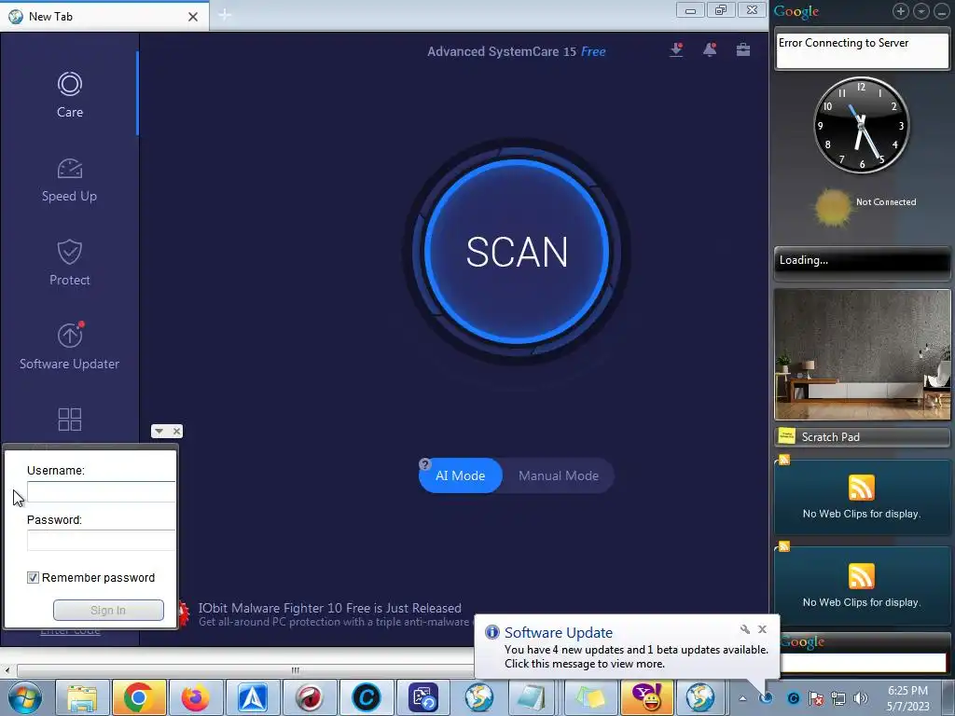
Task: Open the briefcase toolbox icon in header
Action: 743,50
